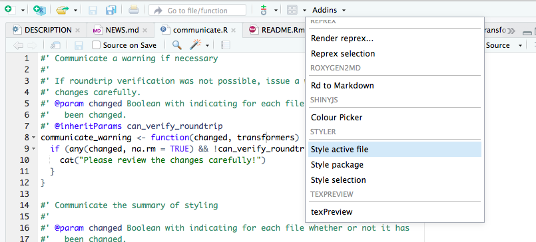Click the open file folder icon

62,10
